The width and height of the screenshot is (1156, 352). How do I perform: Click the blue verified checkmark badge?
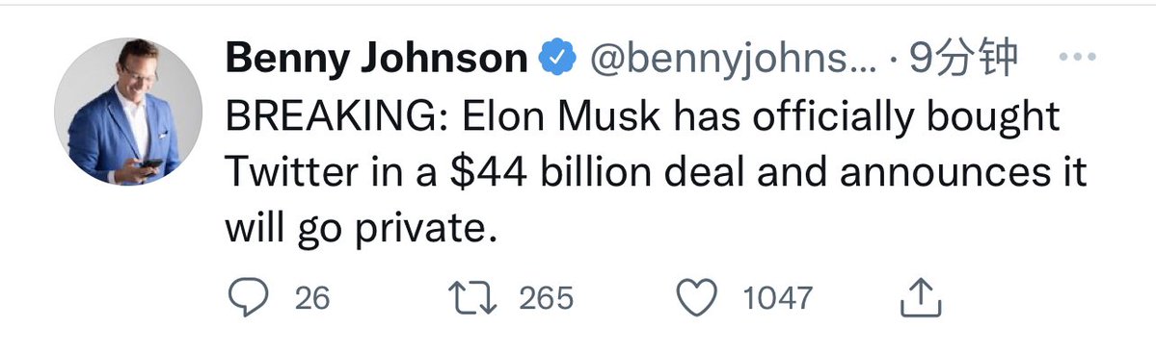pos(558,58)
